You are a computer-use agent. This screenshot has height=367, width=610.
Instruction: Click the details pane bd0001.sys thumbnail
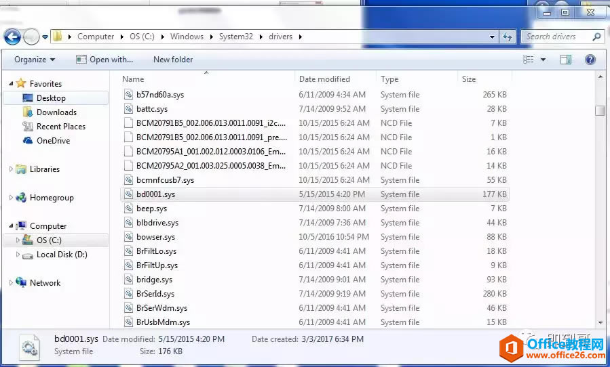pyautogui.click(x=30, y=347)
